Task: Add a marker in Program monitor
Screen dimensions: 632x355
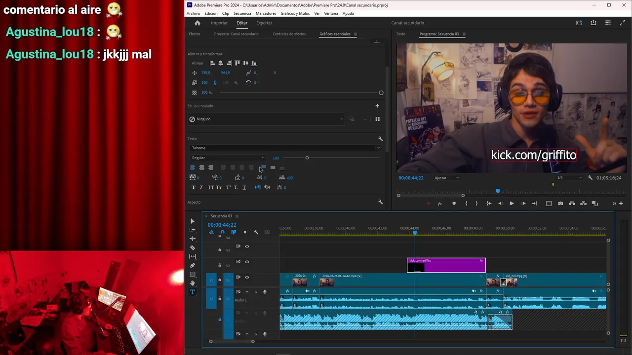Action: click(x=454, y=204)
